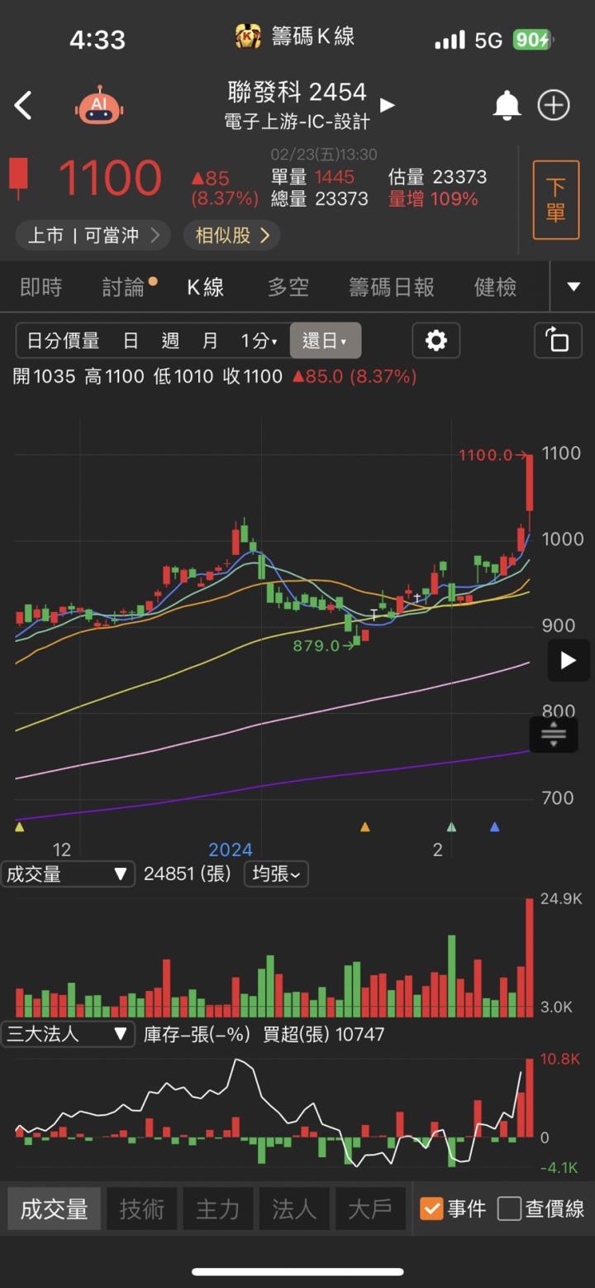Viewport: 595px width, 1288px height.
Task: Tap 買超(張) 10747 text
Action: [x=323, y=1034]
